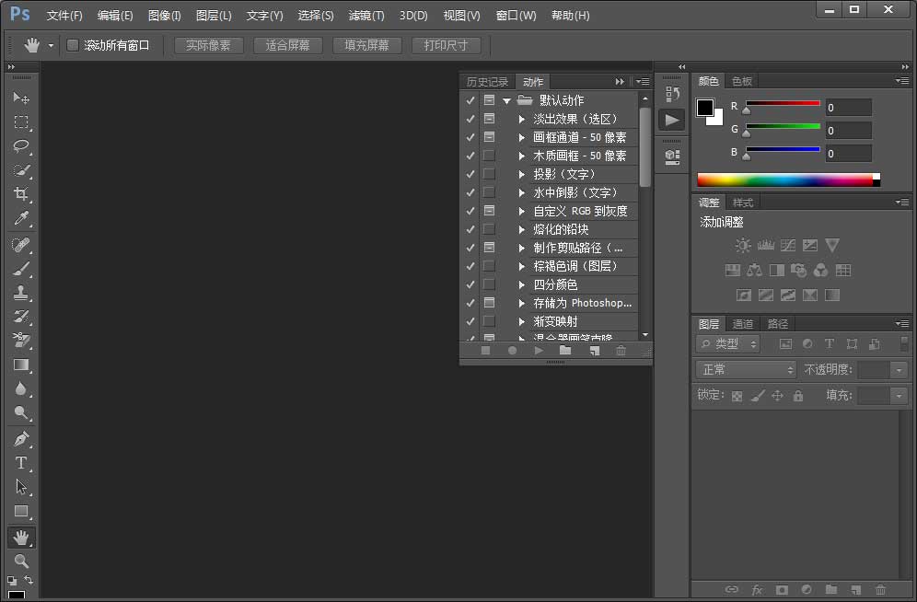Expand the 自定义 RGB 到灰度 action
This screenshot has height=602, width=917.
[x=522, y=211]
